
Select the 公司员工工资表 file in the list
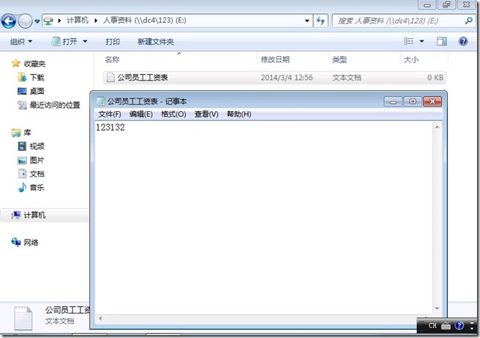[274, 78]
